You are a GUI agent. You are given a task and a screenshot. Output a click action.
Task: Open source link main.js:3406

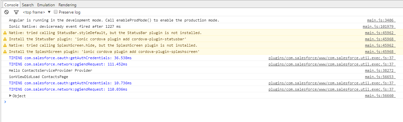tap(381, 20)
